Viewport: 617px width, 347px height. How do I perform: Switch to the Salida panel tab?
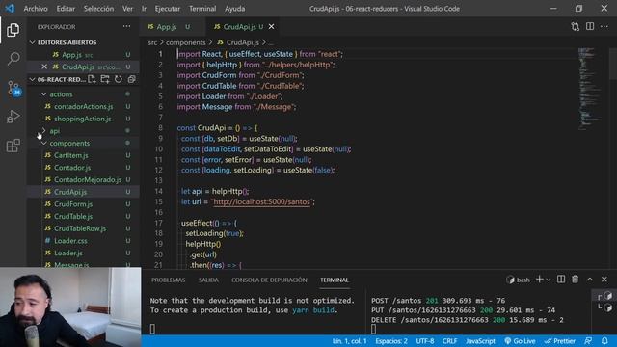point(208,280)
